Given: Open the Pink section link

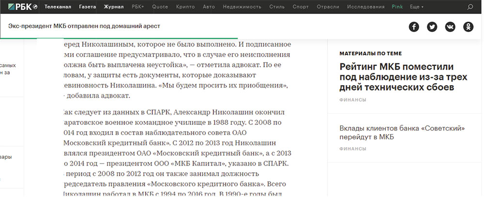Looking at the screenshot, I should click(x=396, y=7).
